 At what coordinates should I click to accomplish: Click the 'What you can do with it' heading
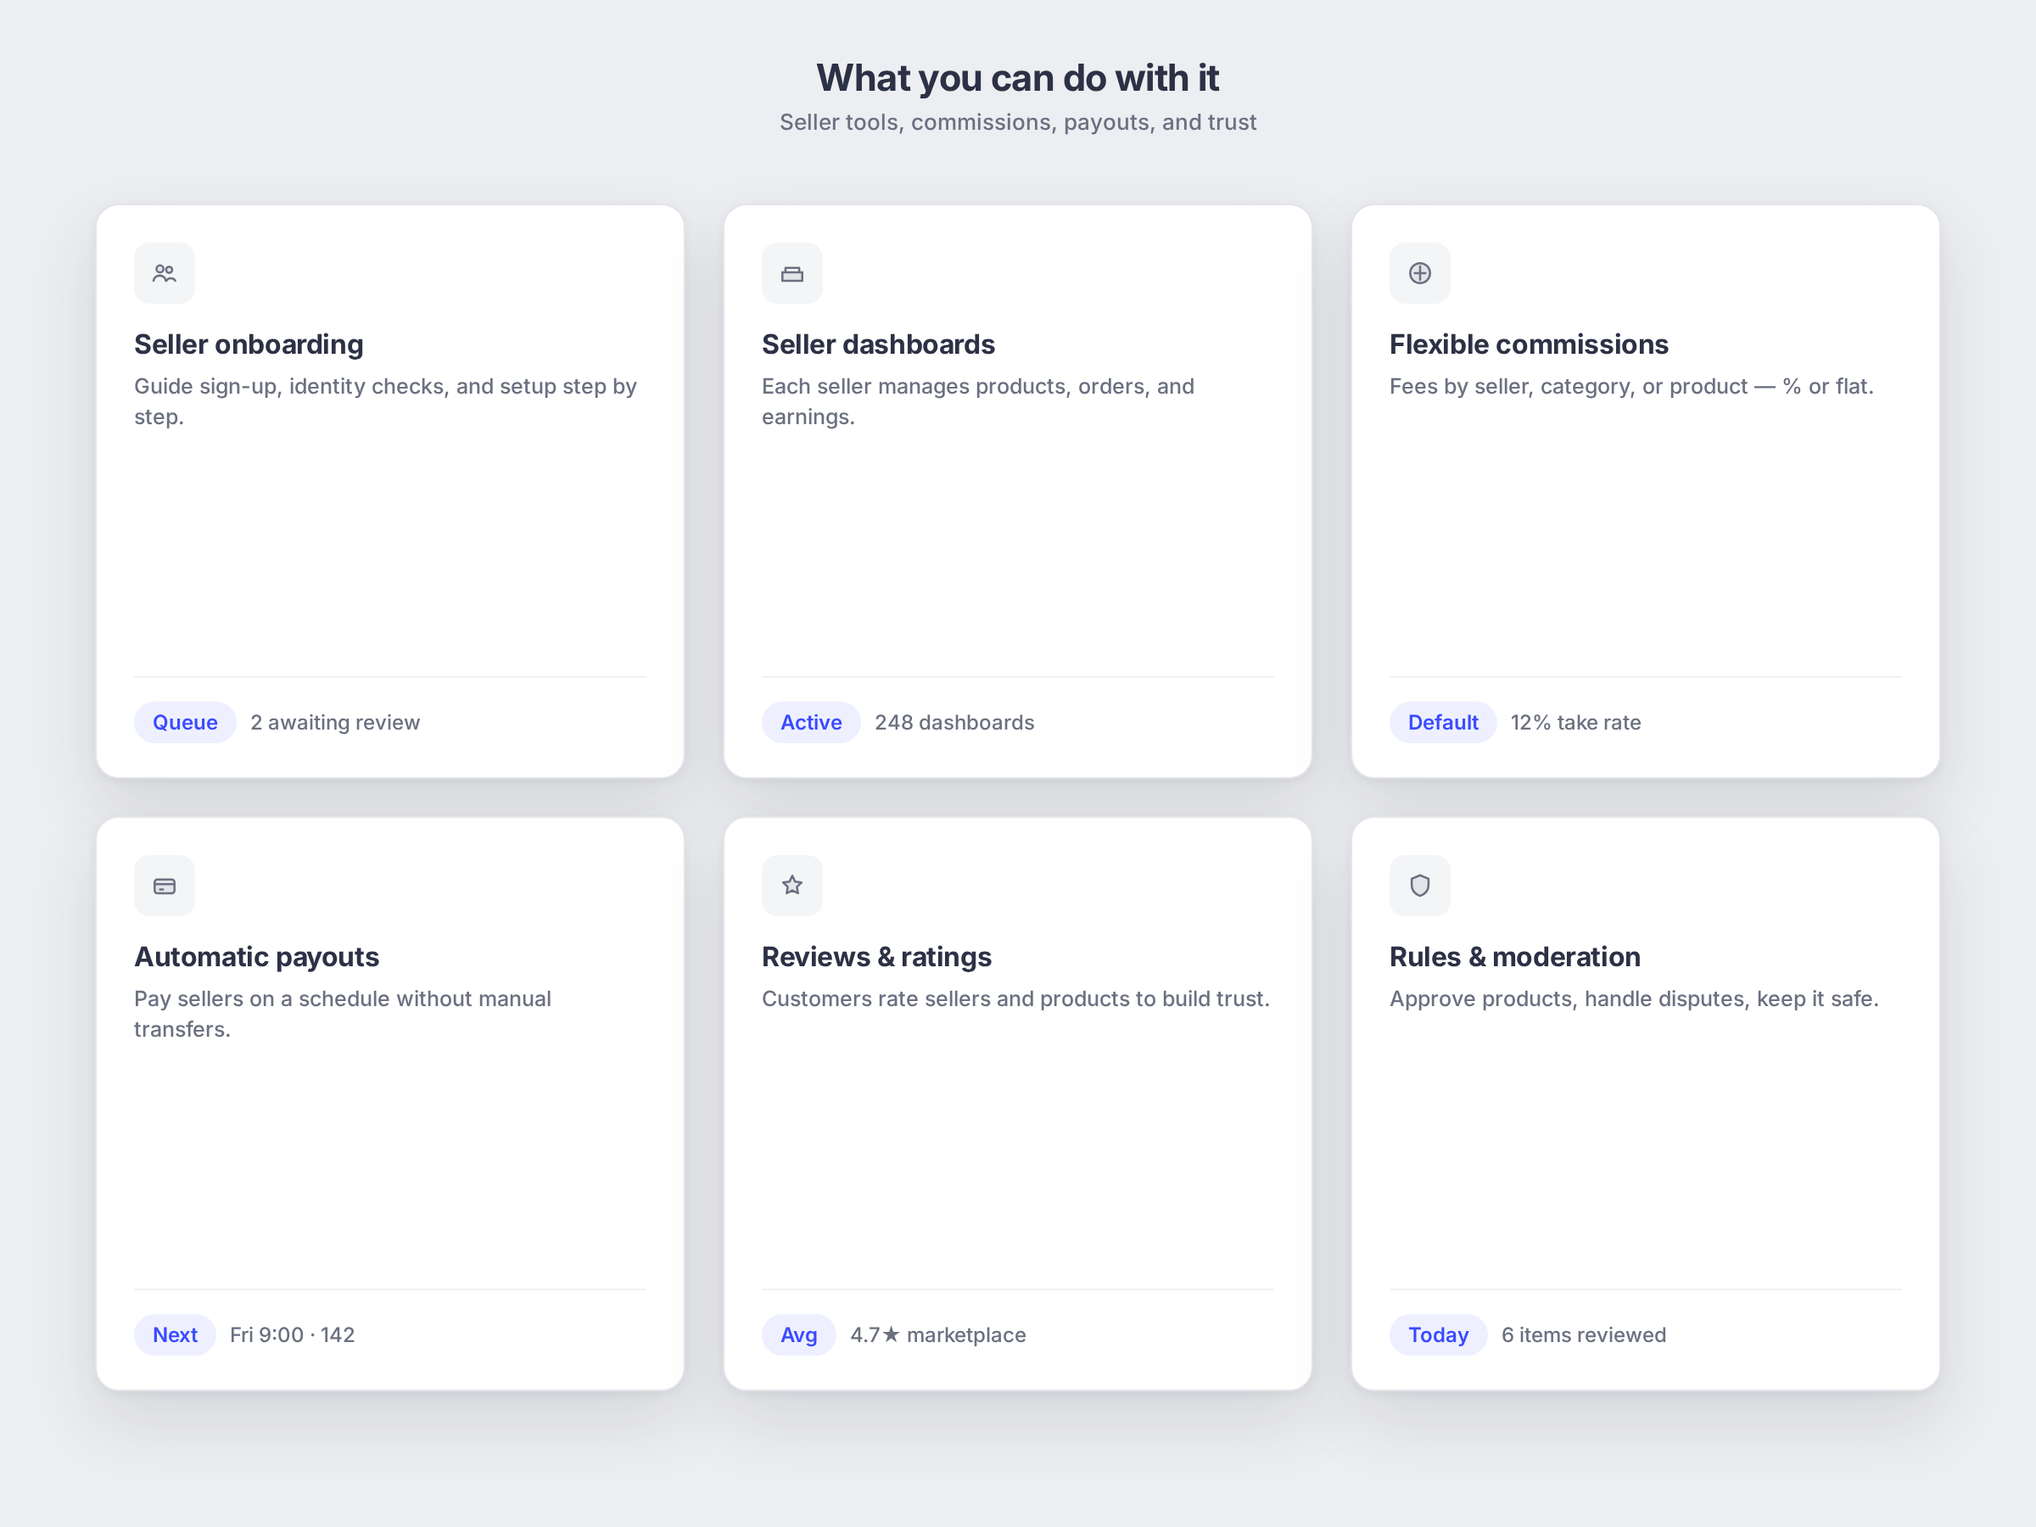click(x=1018, y=78)
